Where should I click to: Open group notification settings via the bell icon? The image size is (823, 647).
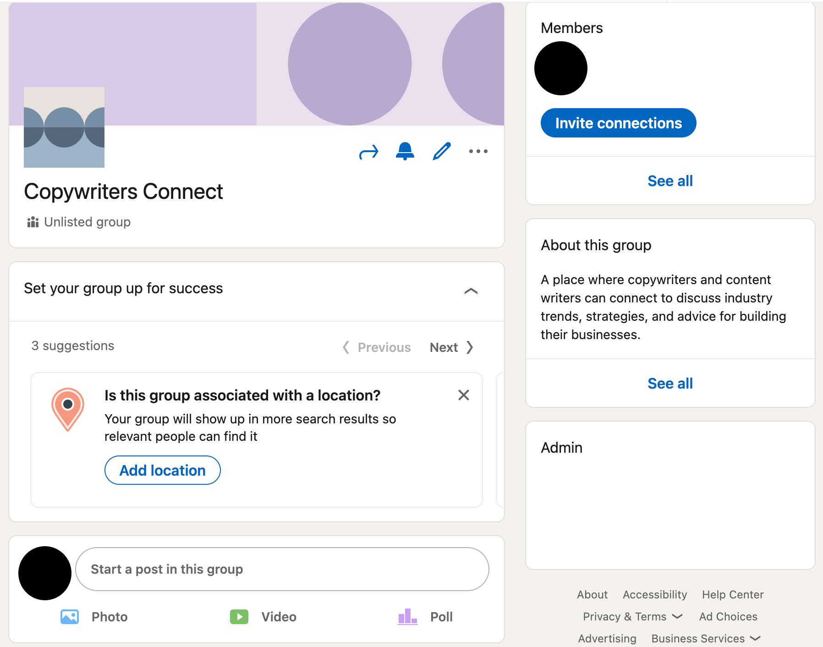click(405, 151)
